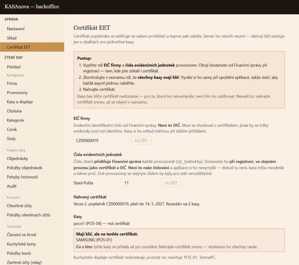Click the poco1 (POS-04) cash register line

102,223
